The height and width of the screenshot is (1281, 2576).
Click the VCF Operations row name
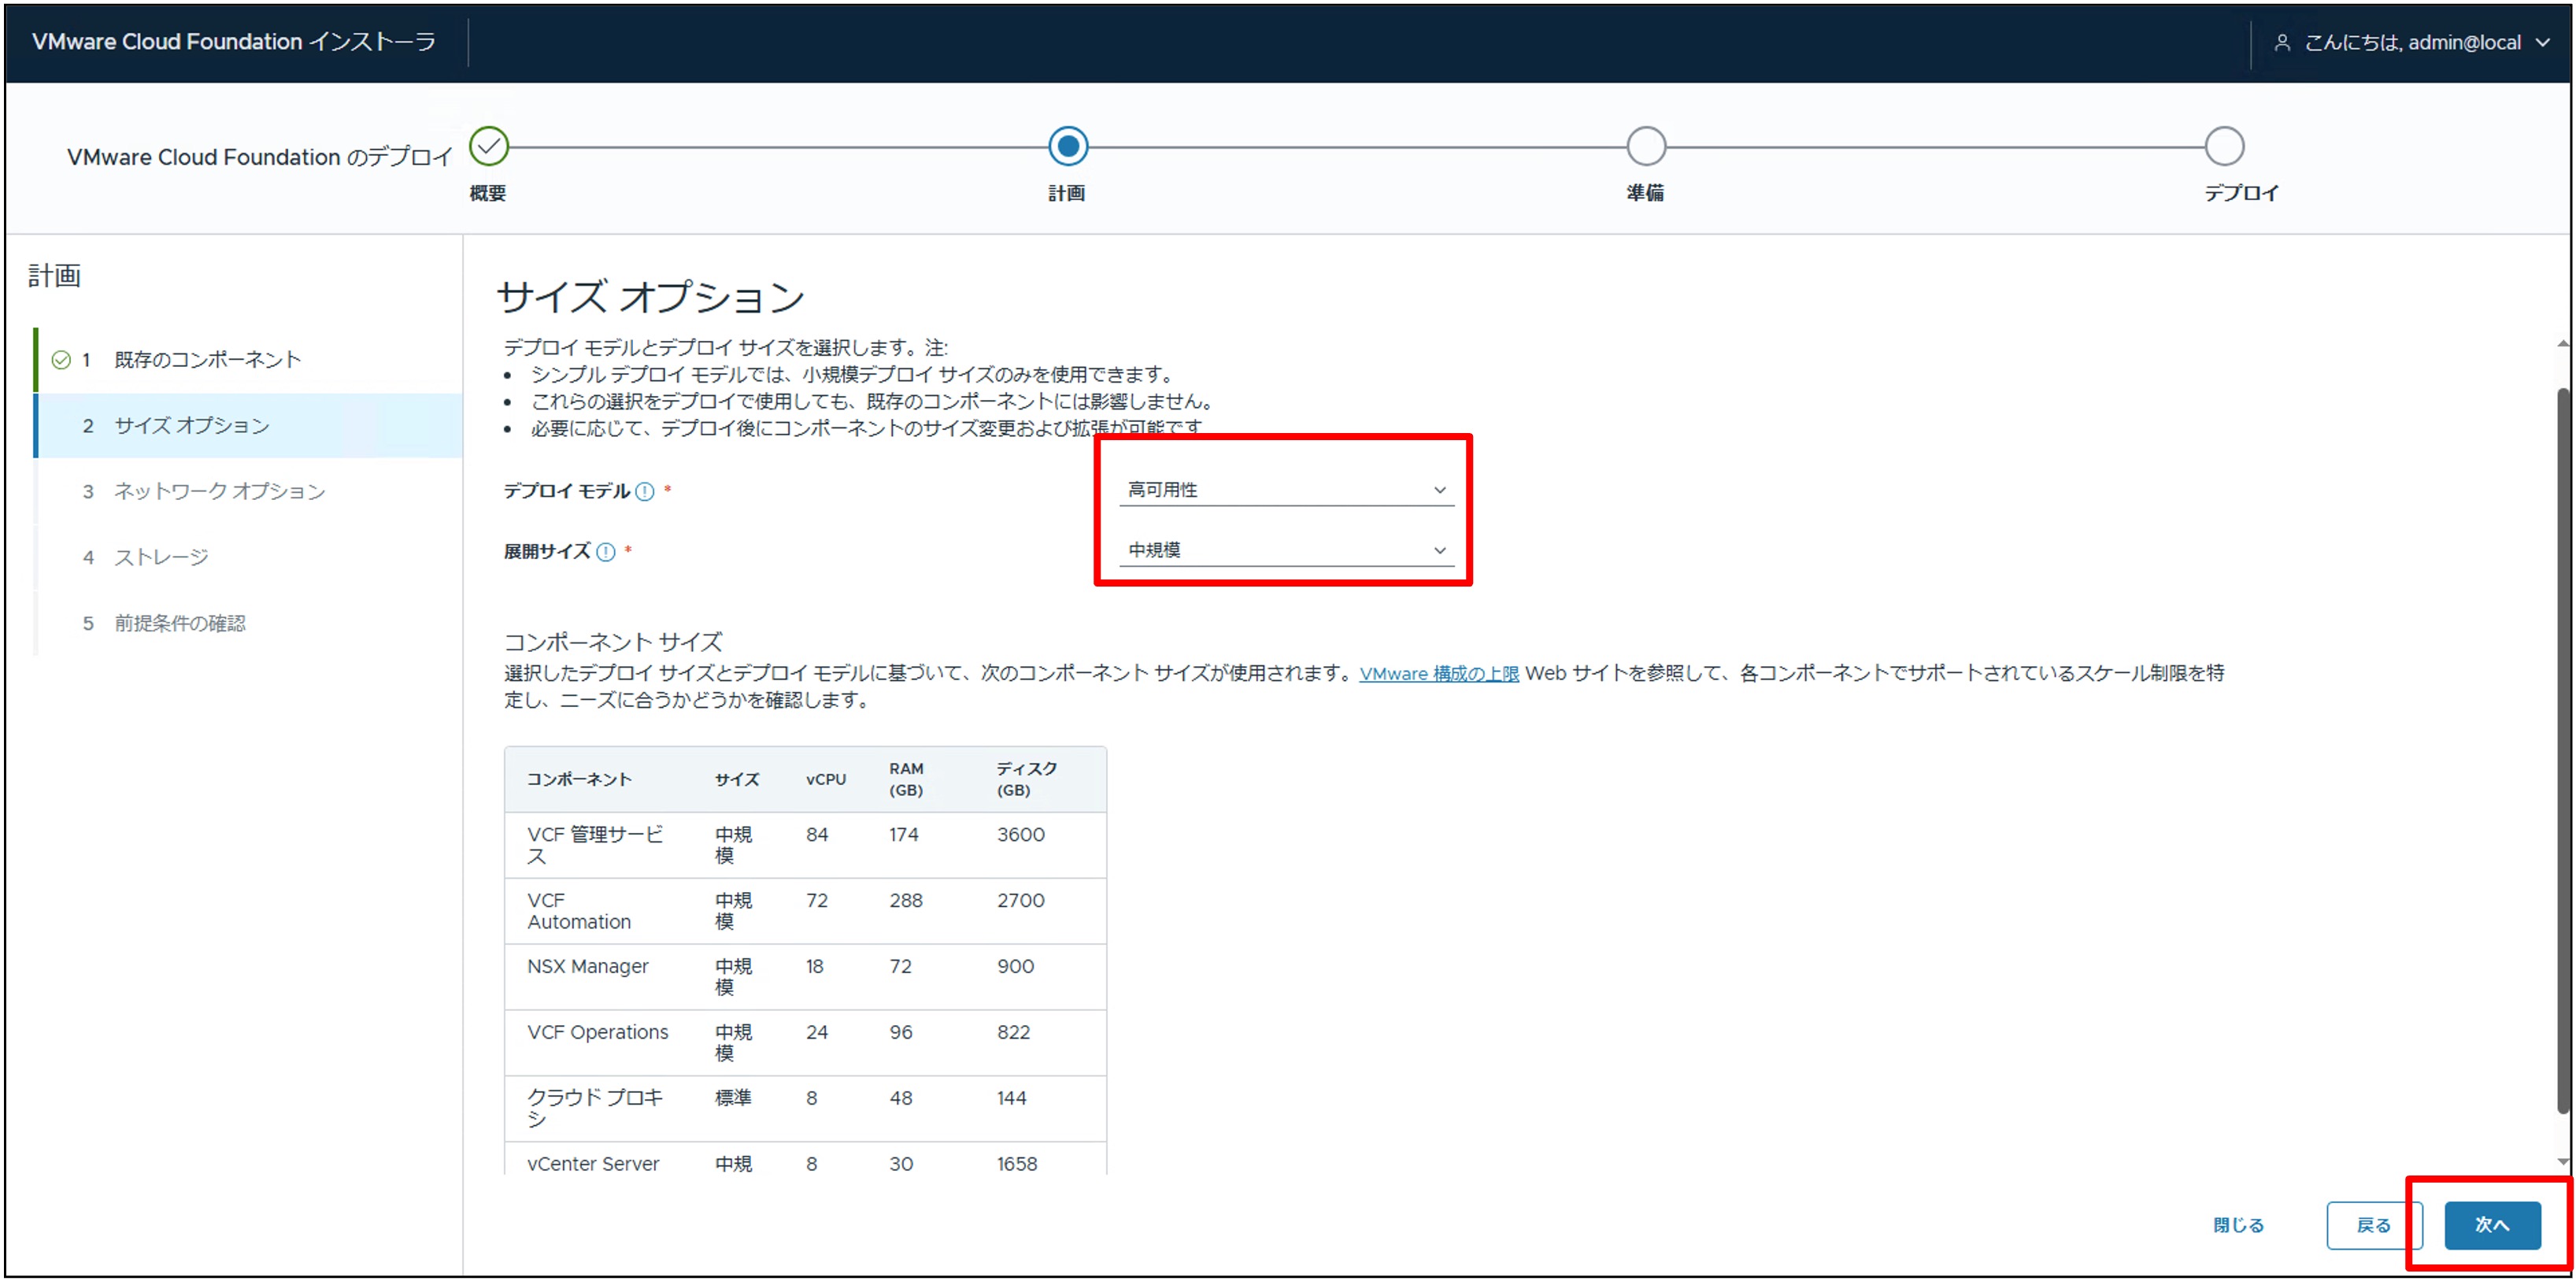click(x=598, y=1033)
